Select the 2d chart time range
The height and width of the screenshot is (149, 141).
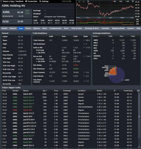coord(83,1)
